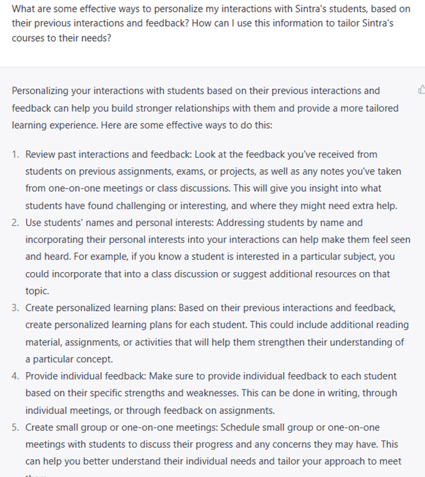Select the list number 3 marker
The image size is (425, 477).
[x=15, y=308]
